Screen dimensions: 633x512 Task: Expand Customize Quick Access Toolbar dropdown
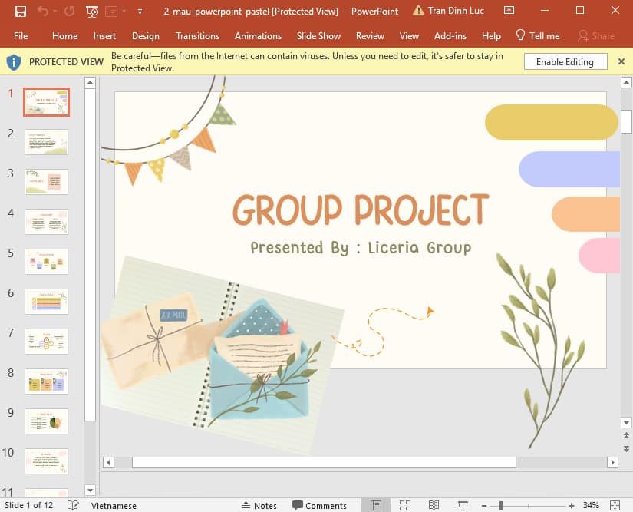(139, 12)
